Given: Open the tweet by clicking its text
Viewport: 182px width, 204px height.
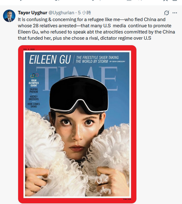Looking at the screenshot, I should tap(96, 29).
